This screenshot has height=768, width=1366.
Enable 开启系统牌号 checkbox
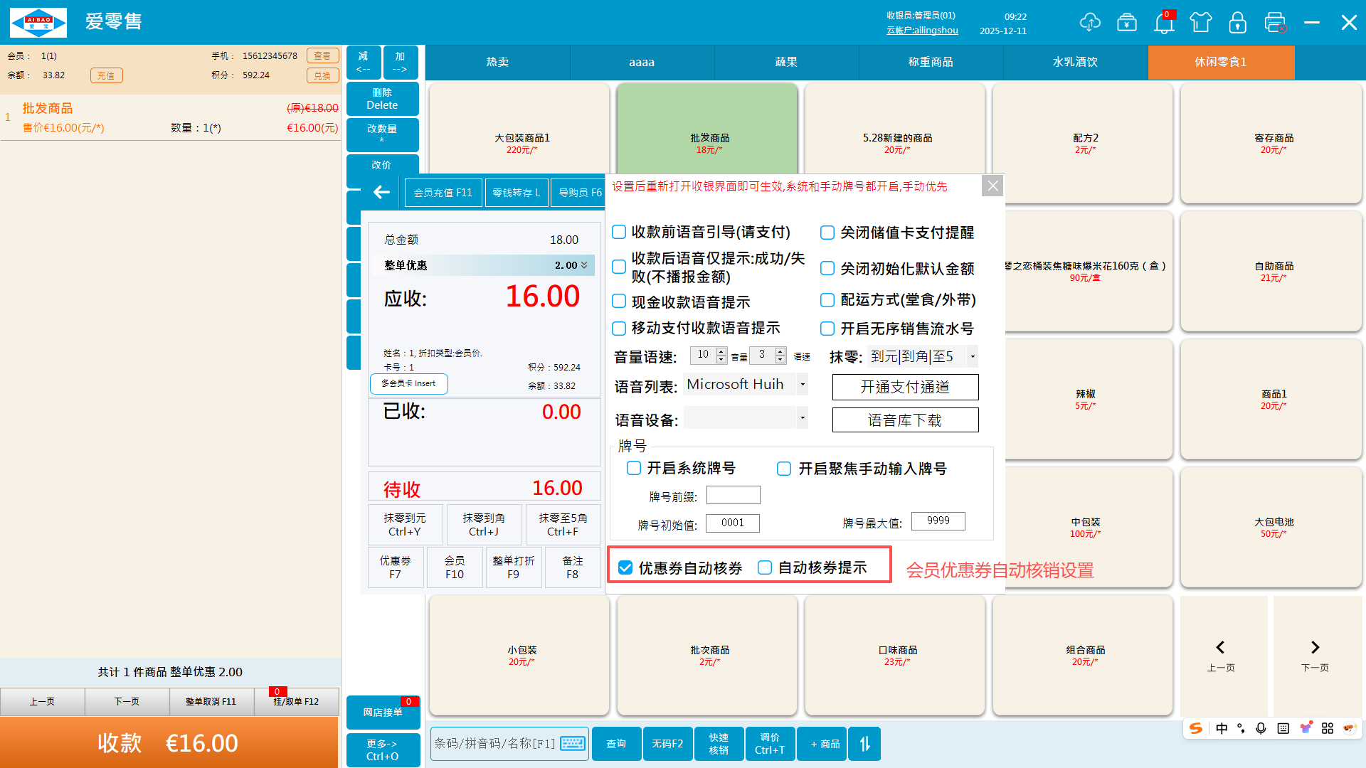pyautogui.click(x=634, y=468)
